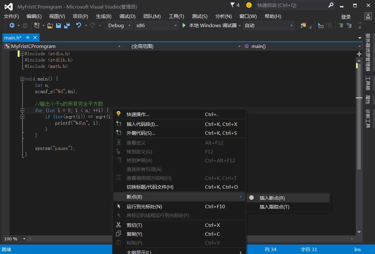
Task: Click the 快速启动 search box
Action: (291, 5)
